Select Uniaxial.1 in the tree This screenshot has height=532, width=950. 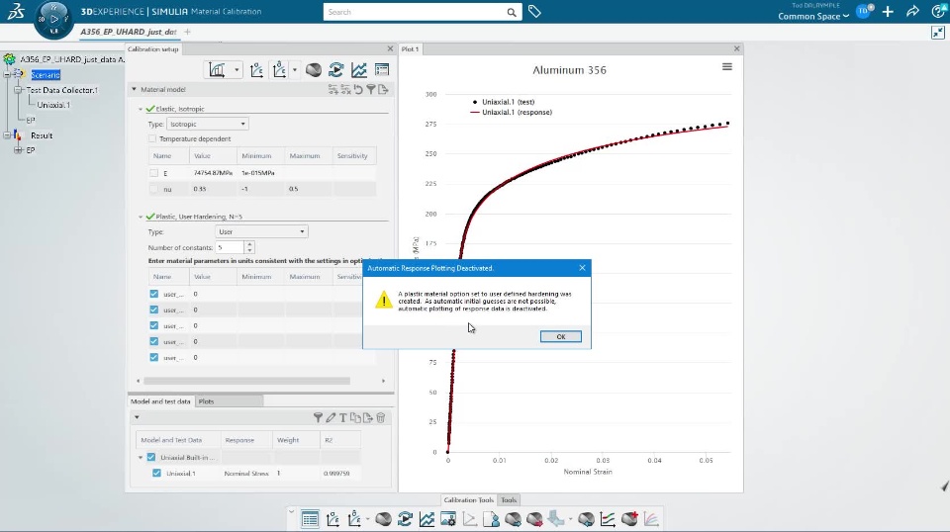[x=53, y=105]
